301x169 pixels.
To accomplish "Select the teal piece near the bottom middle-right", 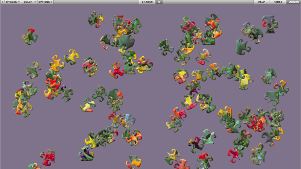I will [207, 136].
